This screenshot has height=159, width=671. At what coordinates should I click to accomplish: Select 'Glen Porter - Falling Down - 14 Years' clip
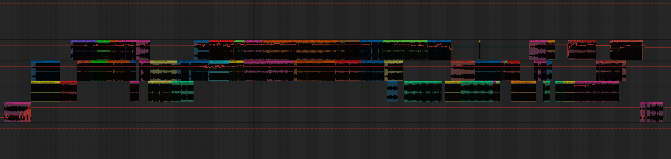(x=45, y=91)
